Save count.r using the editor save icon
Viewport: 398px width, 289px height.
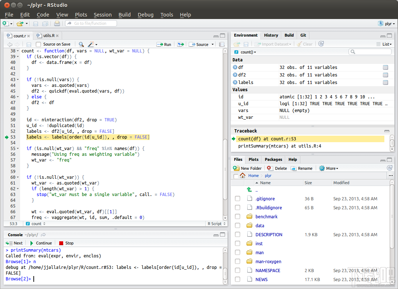point(28,44)
